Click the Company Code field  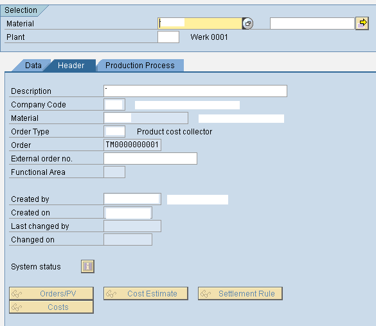[x=114, y=105]
